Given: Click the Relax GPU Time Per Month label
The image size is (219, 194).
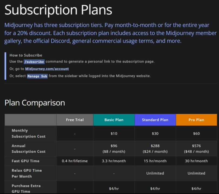Looking at the screenshot, I should pyautogui.click(x=26, y=173).
